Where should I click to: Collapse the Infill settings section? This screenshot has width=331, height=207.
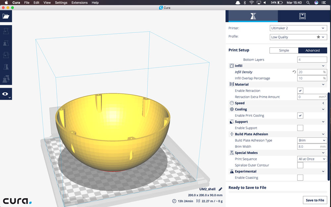coord(323,66)
